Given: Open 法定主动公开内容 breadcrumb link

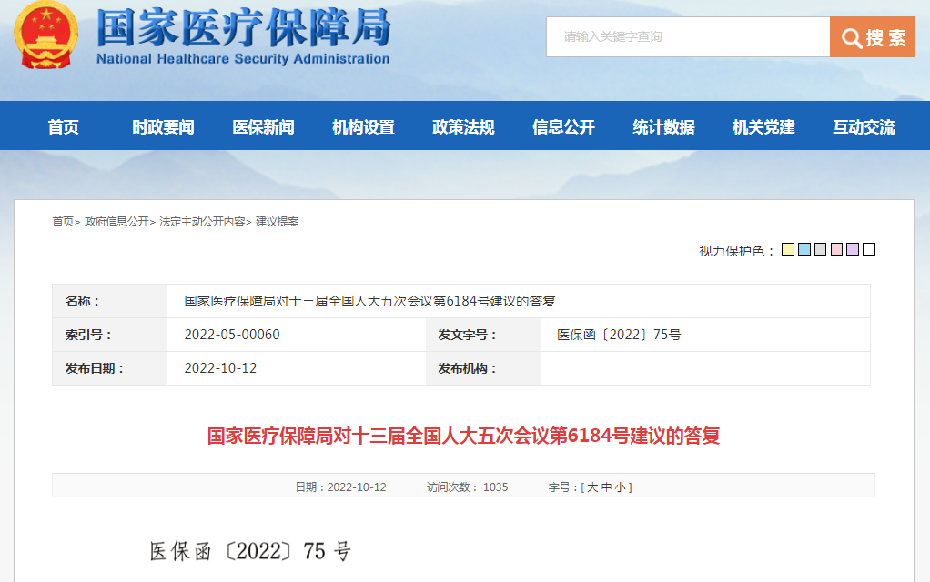Looking at the screenshot, I should 202,222.
